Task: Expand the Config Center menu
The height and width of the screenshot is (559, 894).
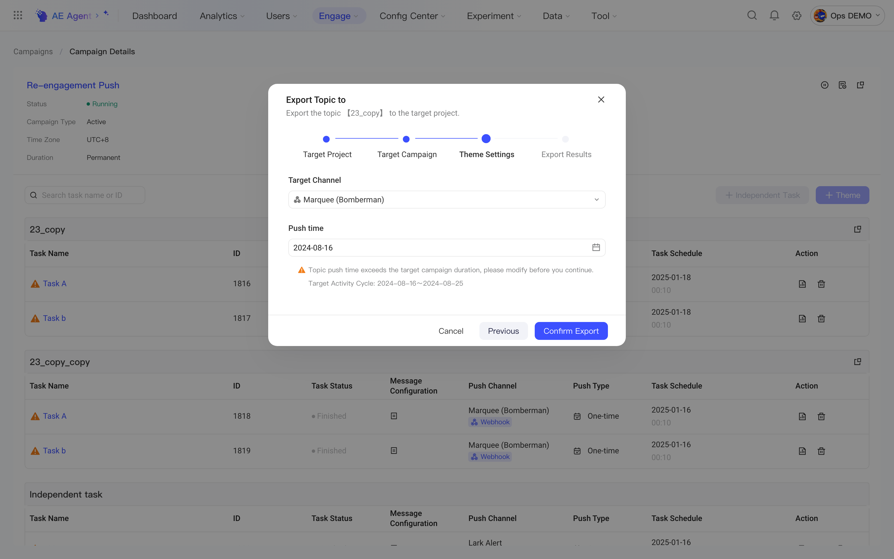Action: 412,16
